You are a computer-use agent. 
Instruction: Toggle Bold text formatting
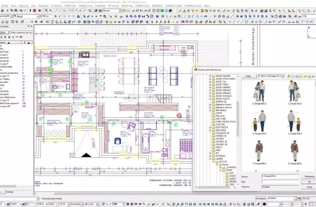tap(55, 16)
